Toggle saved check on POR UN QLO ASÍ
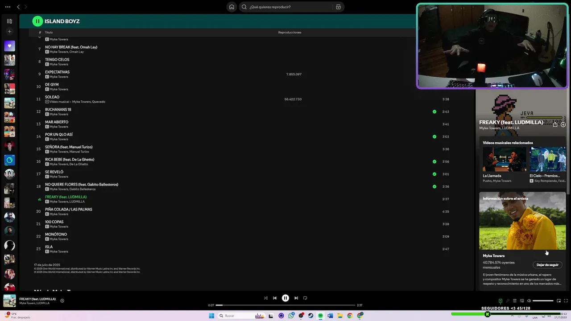The width and height of the screenshot is (571, 321). [x=434, y=136]
